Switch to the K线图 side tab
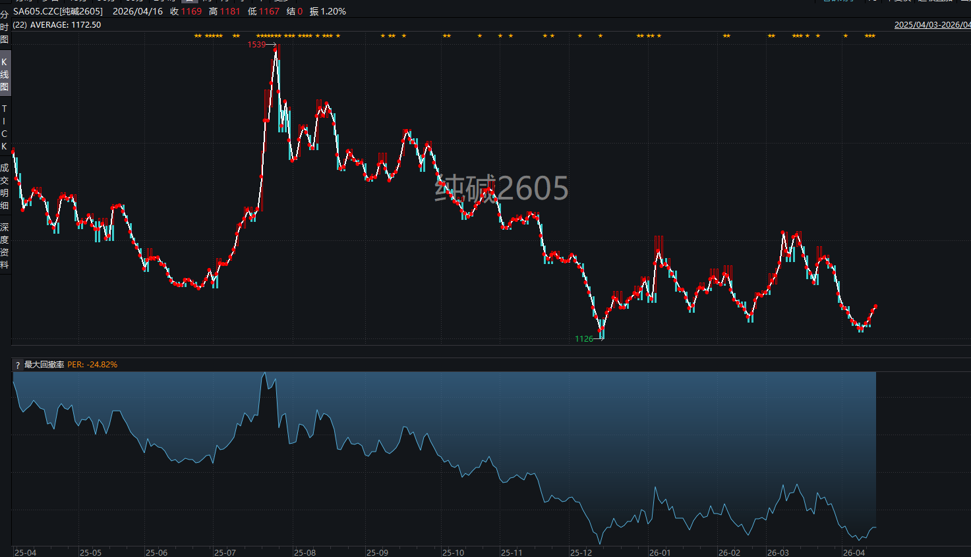The width and height of the screenshot is (971, 557). pyautogui.click(x=5, y=74)
